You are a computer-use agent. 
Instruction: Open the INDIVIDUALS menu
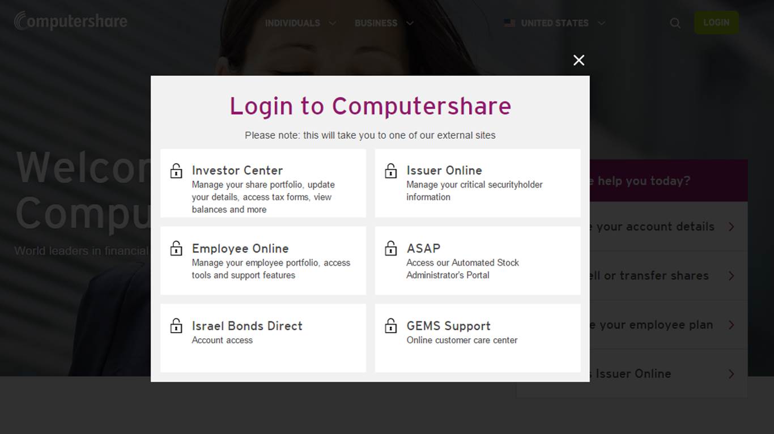pyautogui.click(x=292, y=23)
